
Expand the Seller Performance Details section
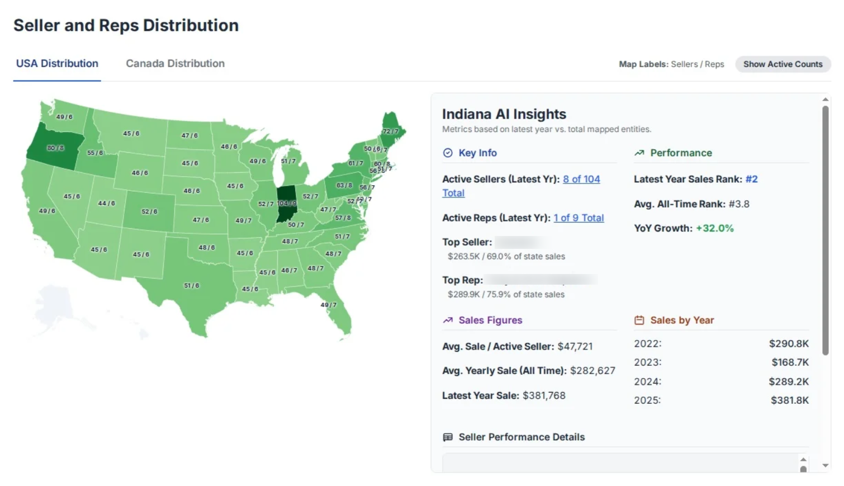520,437
